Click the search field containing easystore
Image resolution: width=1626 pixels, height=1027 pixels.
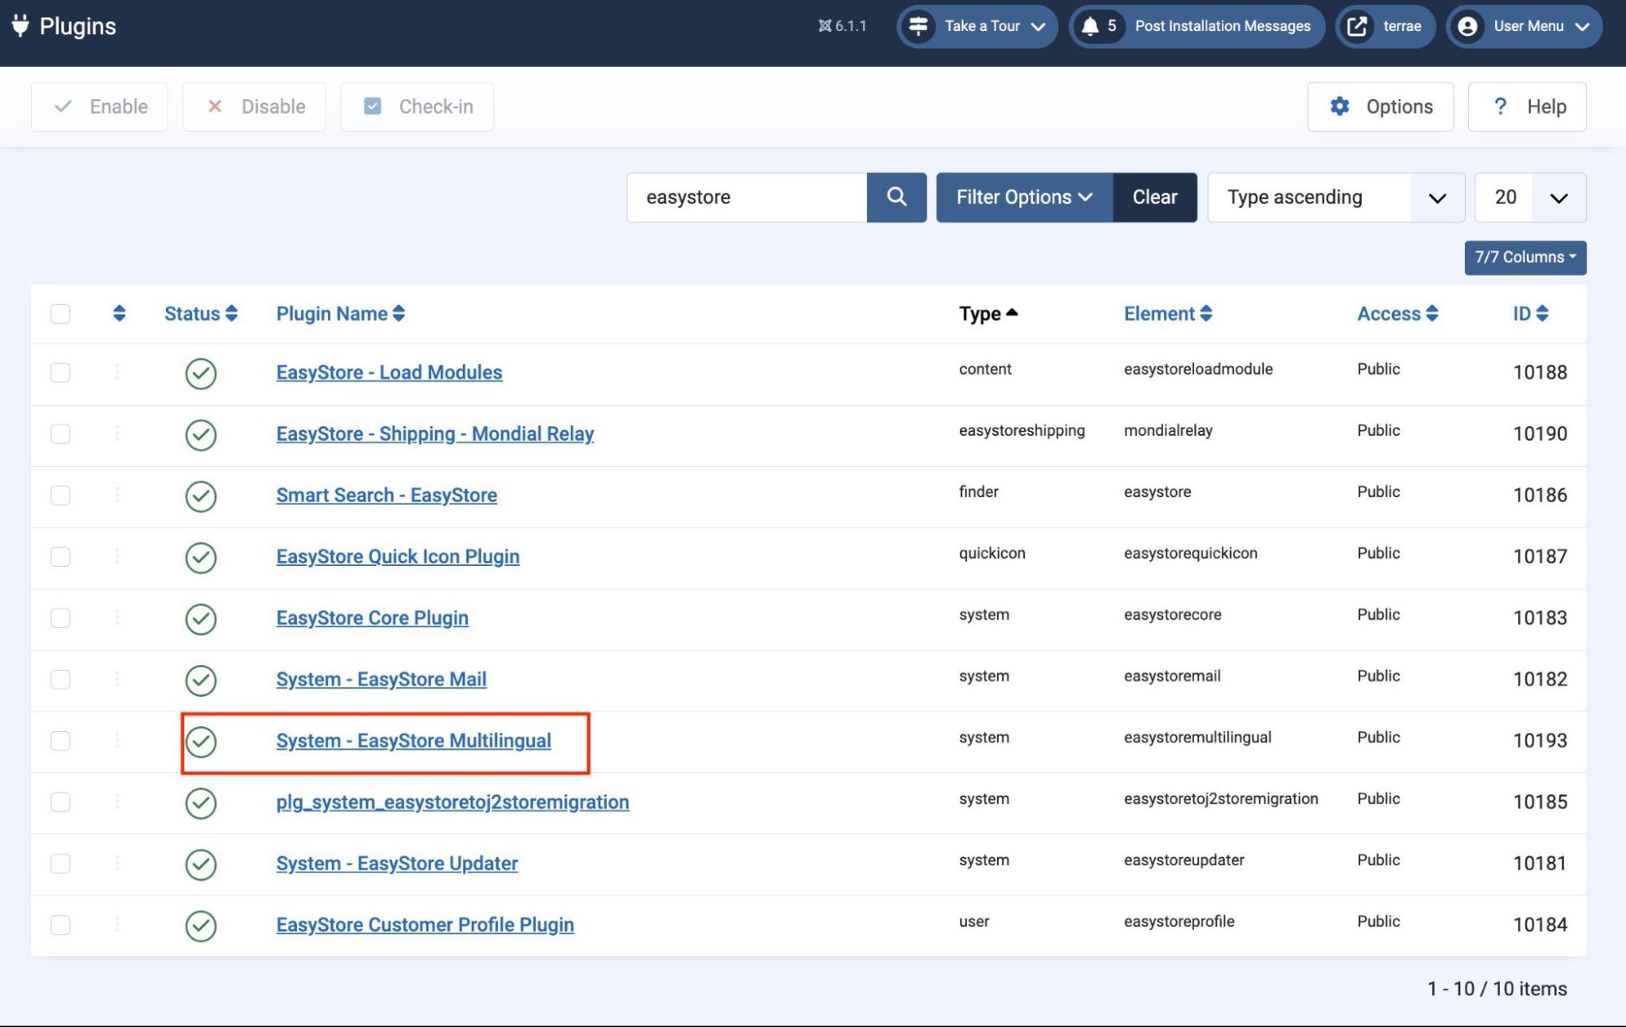tap(747, 197)
